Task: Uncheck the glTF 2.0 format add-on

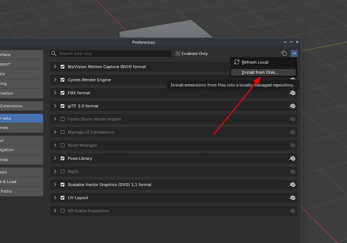Action: (x=63, y=106)
